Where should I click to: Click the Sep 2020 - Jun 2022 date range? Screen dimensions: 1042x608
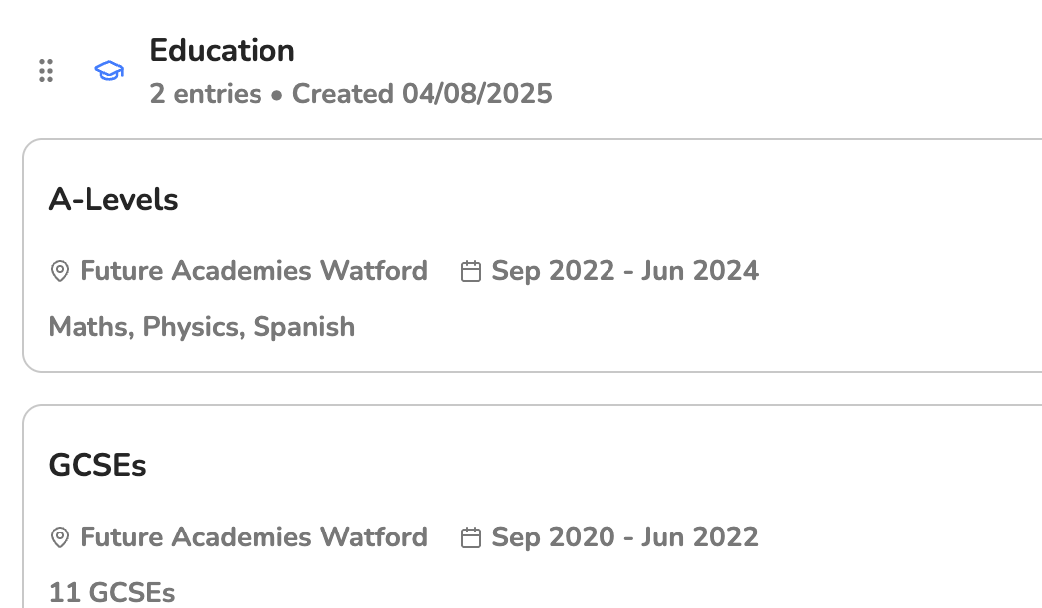[624, 537]
